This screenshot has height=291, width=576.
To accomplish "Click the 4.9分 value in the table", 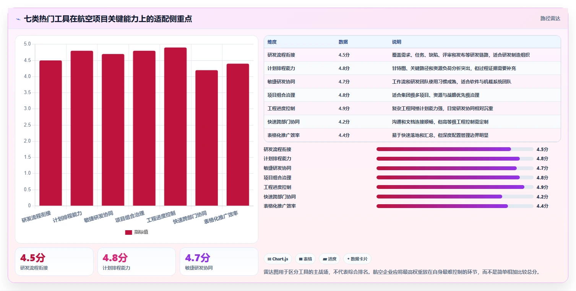I will pos(344,109).
